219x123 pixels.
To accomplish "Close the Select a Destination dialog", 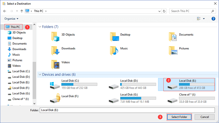I will point(215,4).
